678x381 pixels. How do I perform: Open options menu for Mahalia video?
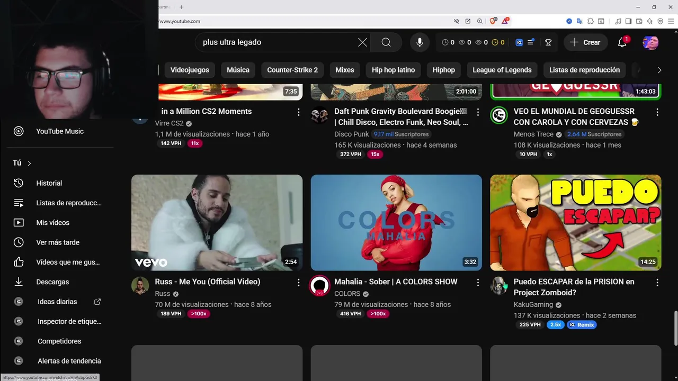478,283
